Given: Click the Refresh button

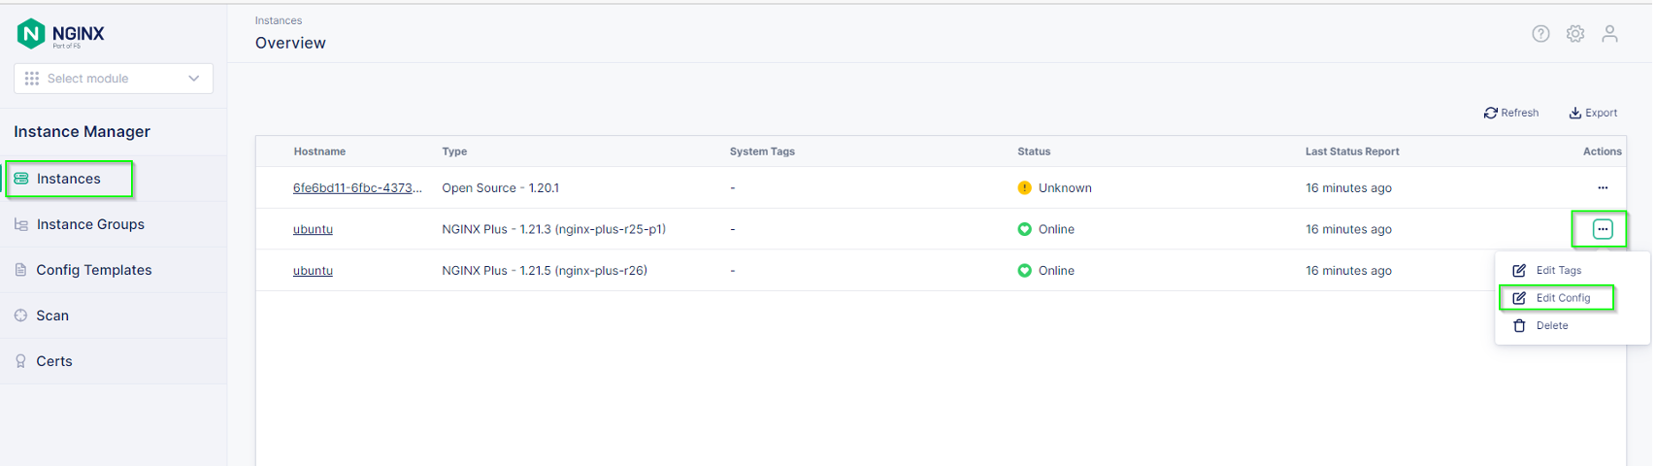Looking at the screenshot, I should coord(1511,113).
